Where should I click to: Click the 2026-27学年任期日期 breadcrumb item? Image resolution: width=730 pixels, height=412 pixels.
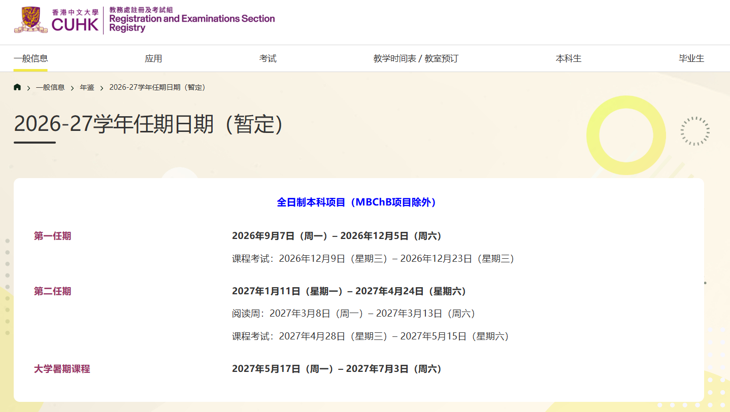point(158,87)
